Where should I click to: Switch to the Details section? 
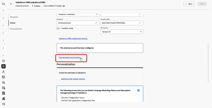coord(13,23)
